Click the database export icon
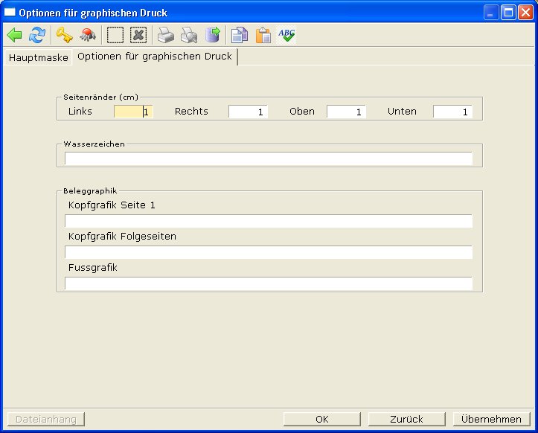 click(x=213, y=35)
